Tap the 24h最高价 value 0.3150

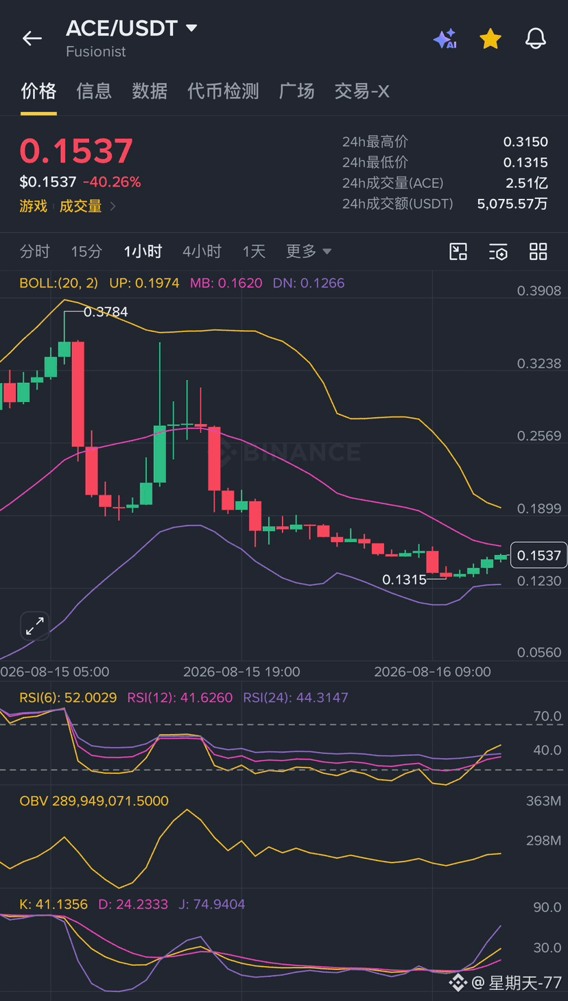525,141
